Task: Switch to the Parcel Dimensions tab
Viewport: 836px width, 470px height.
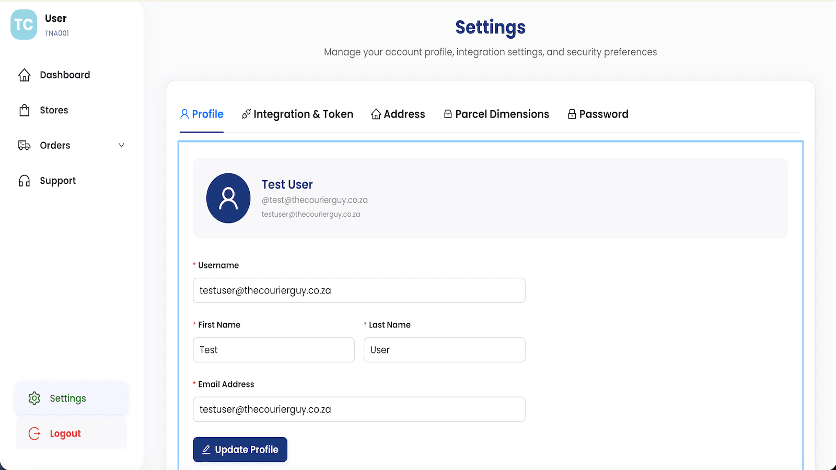Action: 496,114
